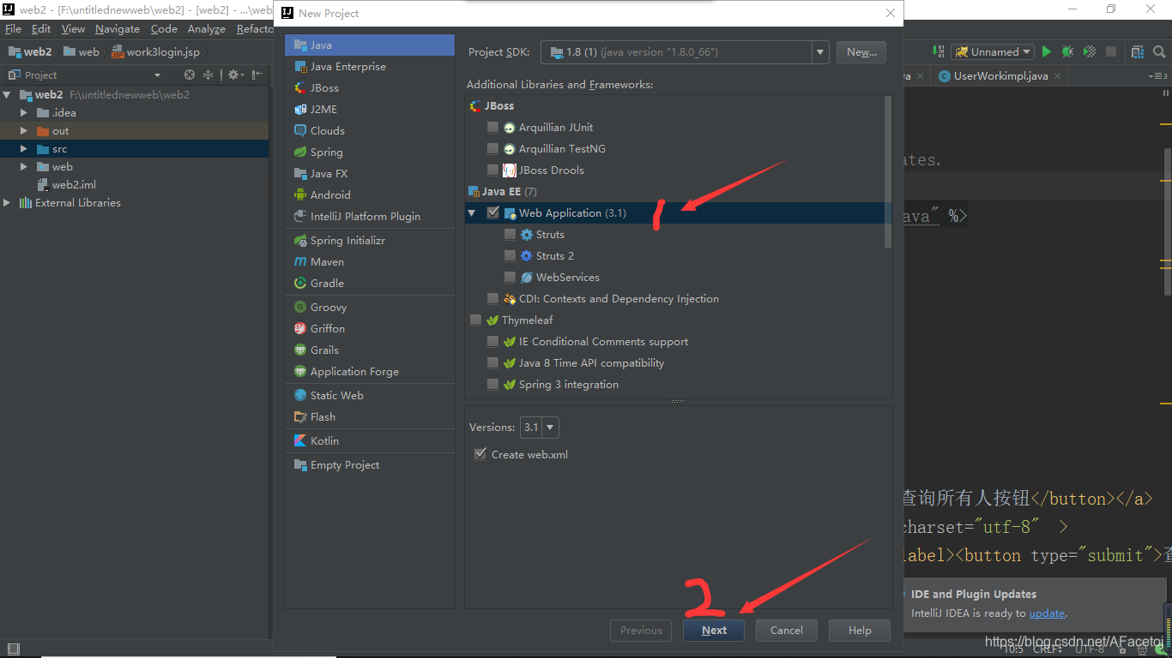Start debugging with the bug icon
1172x658 pixels.
point(1067,51)
